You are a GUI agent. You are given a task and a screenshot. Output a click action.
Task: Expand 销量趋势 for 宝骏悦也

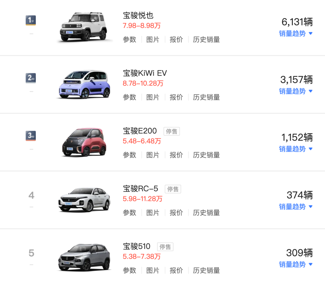point(296,33)
